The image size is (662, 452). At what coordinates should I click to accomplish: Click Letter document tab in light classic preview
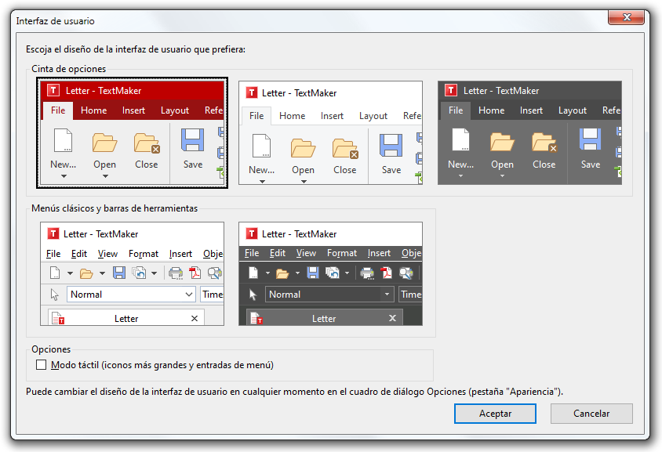(x=126, y=317)
